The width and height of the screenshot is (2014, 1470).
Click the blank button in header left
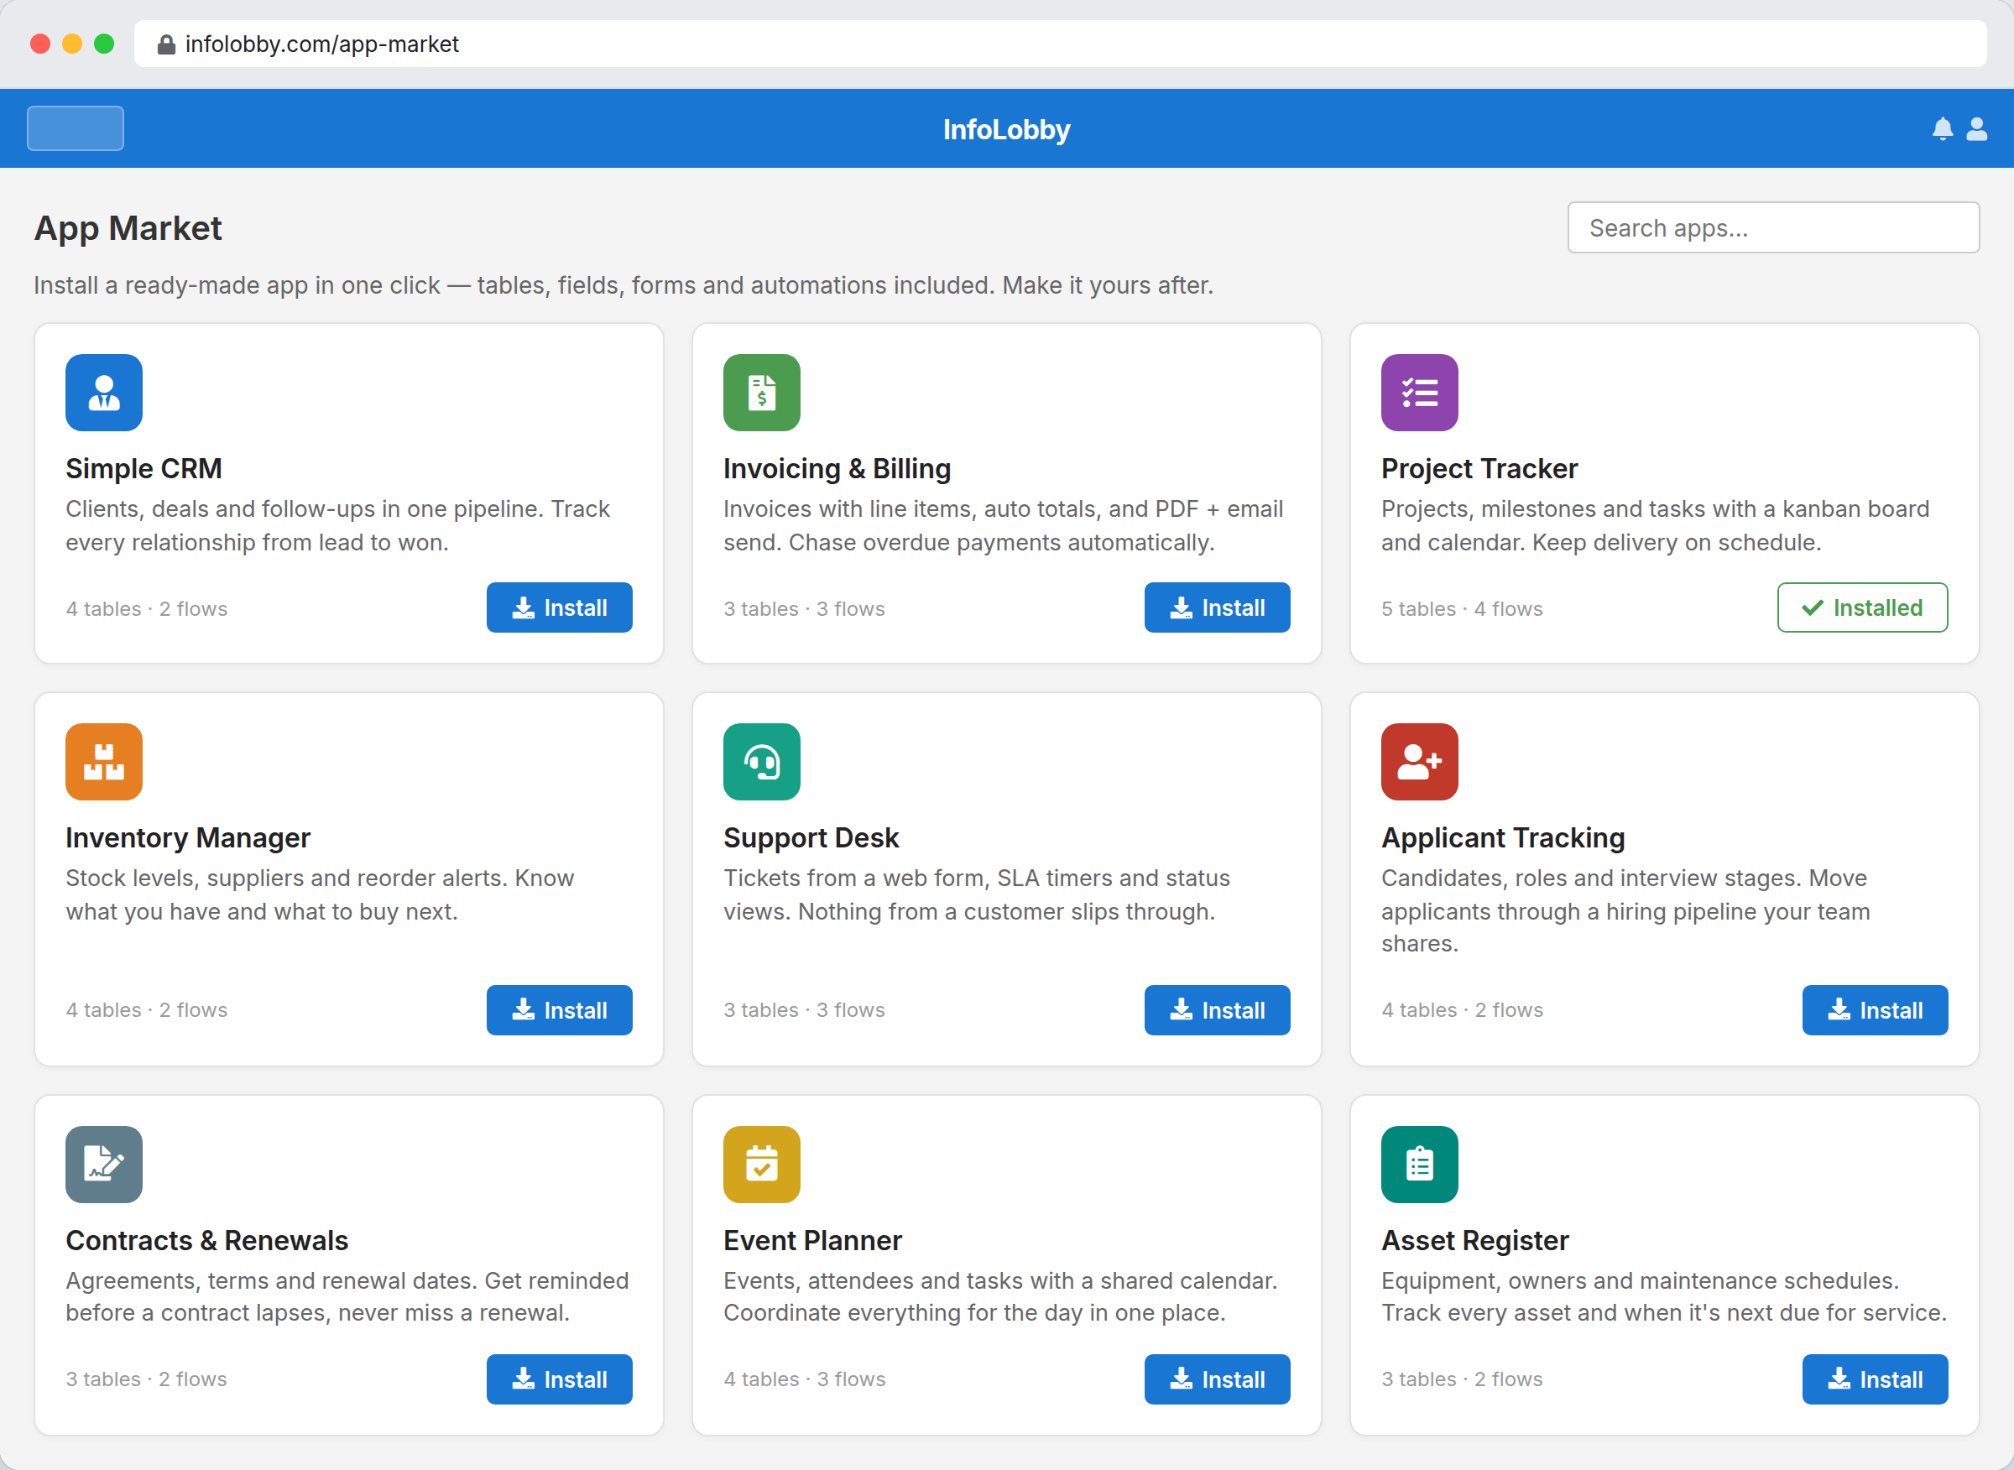(76, 128)
